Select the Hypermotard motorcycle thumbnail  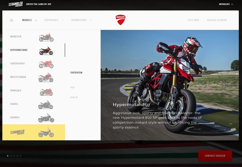(46, 51)
